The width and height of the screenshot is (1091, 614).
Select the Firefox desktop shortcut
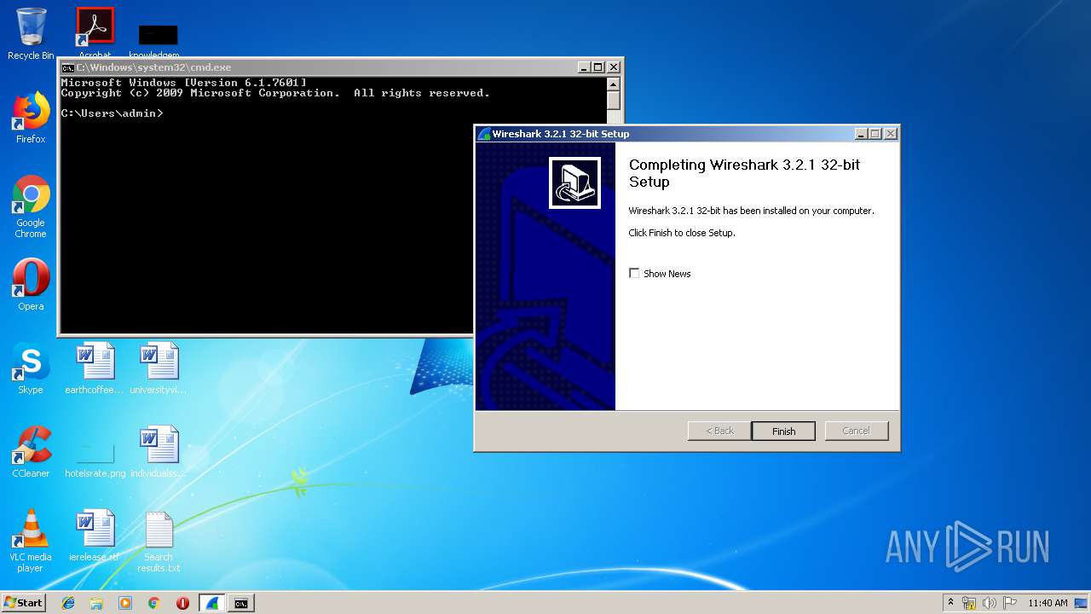coord(31,118)
